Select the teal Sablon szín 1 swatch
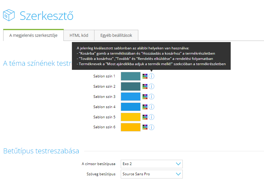Viewport: 264px width, 189px height. 131,76
